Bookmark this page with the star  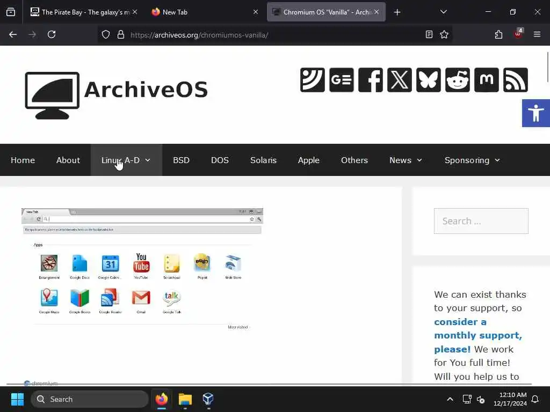pos(444,34)
